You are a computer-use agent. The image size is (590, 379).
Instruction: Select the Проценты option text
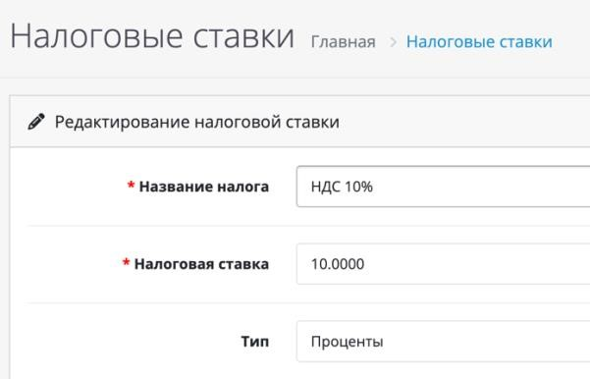coord(347,342)
